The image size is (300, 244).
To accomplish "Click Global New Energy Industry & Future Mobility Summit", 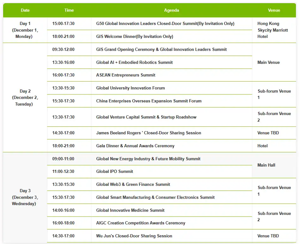I will click(148, 159).
